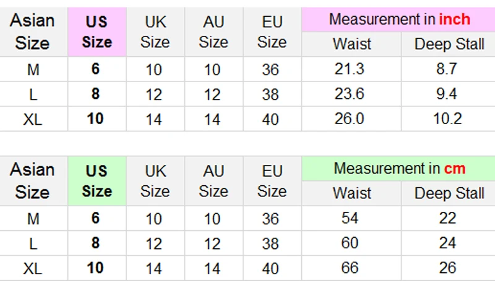Screen dimensions: 495x289
Task: Click the pink US Size header cell
Action: coord(96,32)
